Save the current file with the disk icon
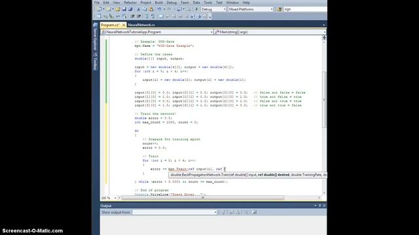The width and height of the screenshot is (419, 235). click(124, 9)
